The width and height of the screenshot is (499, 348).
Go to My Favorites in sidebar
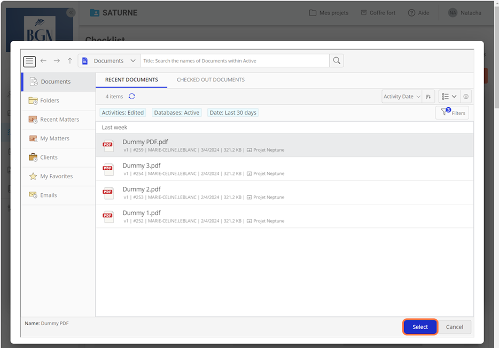(x=56, y=176)
